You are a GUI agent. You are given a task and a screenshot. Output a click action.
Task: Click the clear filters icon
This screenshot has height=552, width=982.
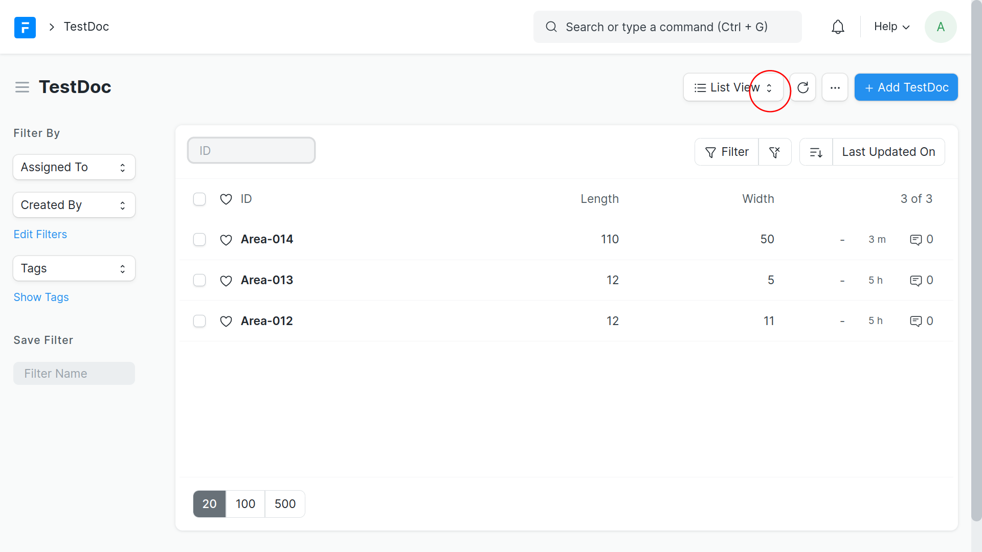coord(774,152)
